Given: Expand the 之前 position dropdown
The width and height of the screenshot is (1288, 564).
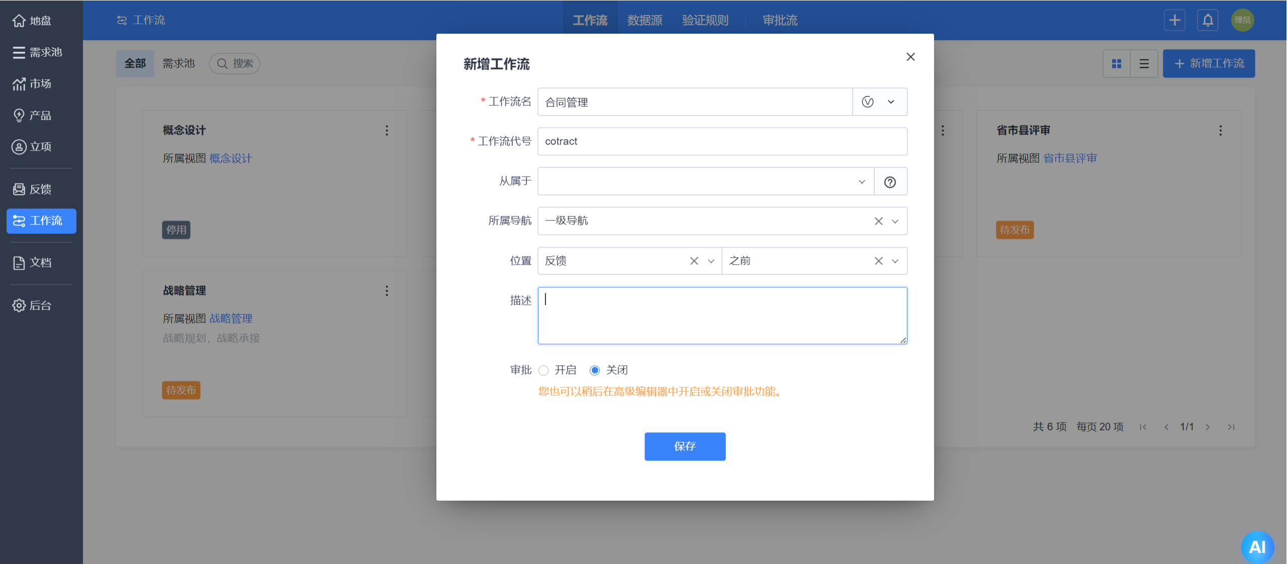Looking at the screenshot, I should coord(895,261).
